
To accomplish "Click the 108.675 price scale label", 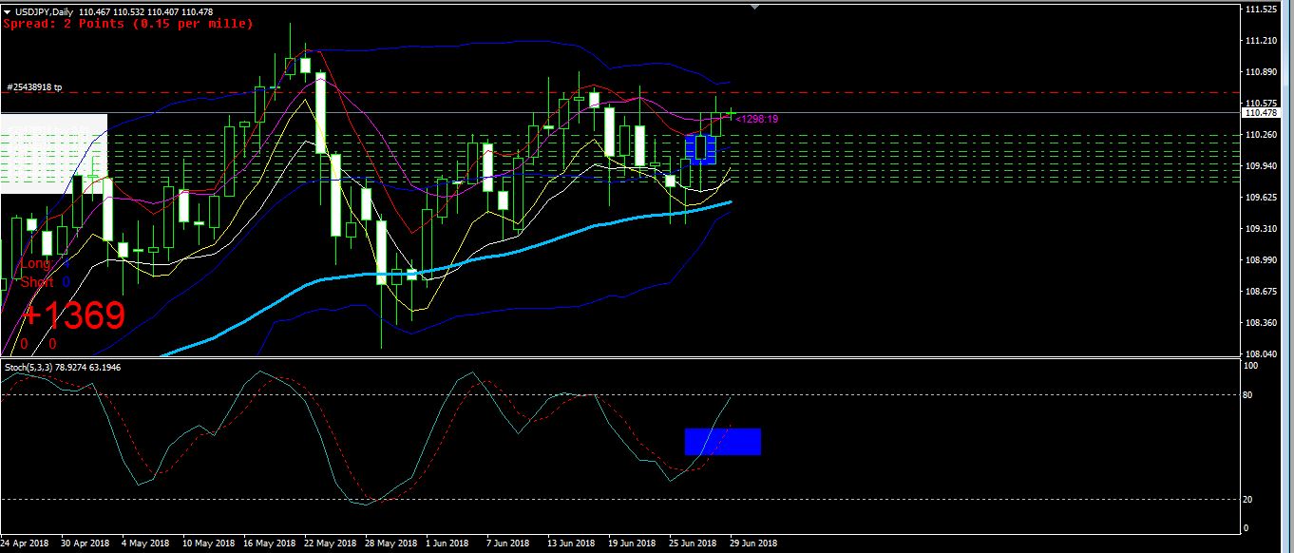I will tap(1261, 292).
